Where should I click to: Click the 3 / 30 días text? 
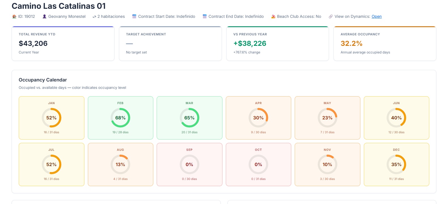click(328, 179)
